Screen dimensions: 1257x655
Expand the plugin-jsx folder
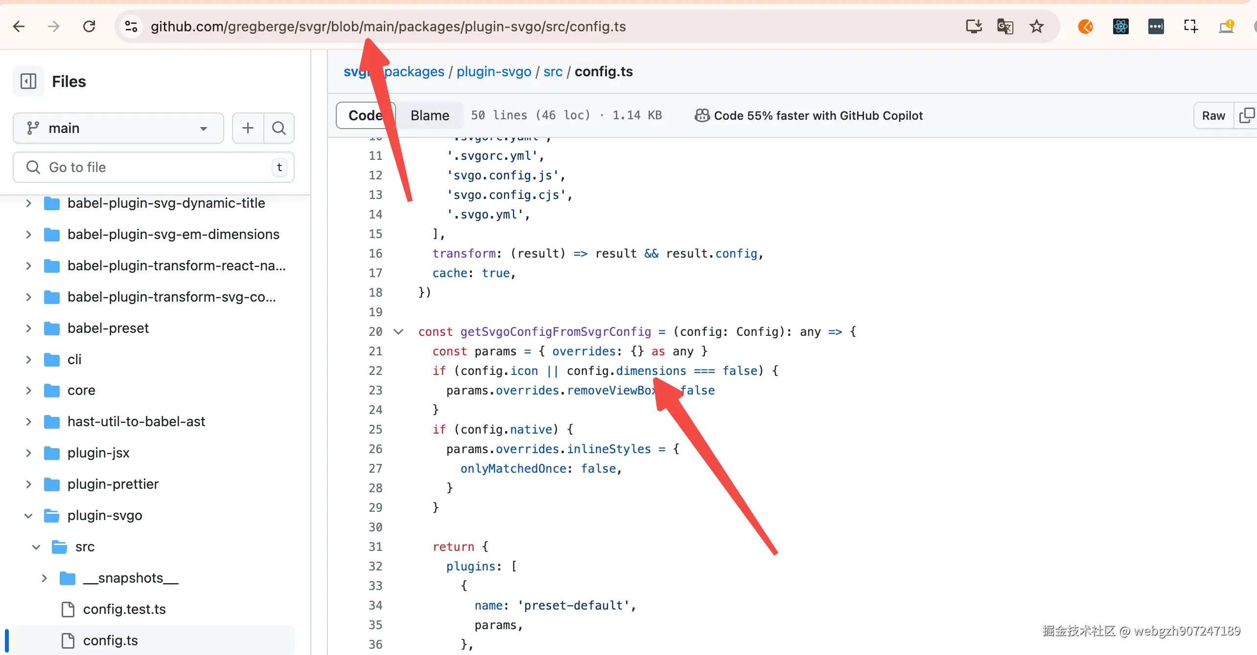pos(28,453)
